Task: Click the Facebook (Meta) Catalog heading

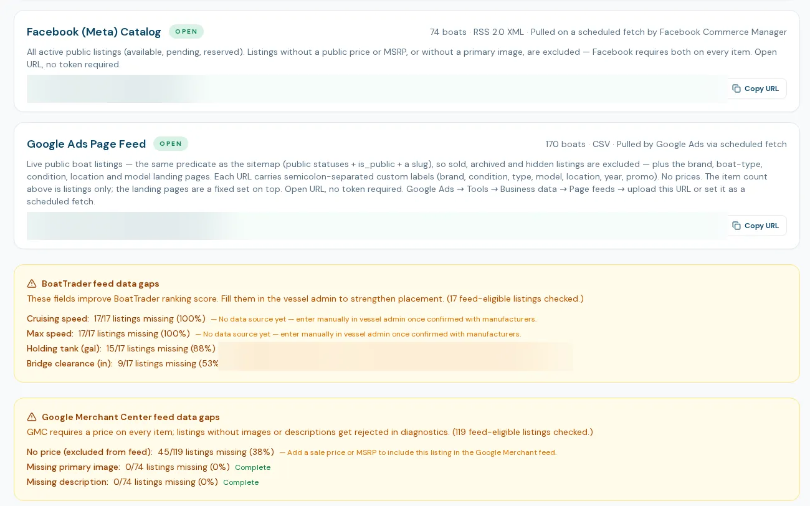Action: [x=94, y=32]
